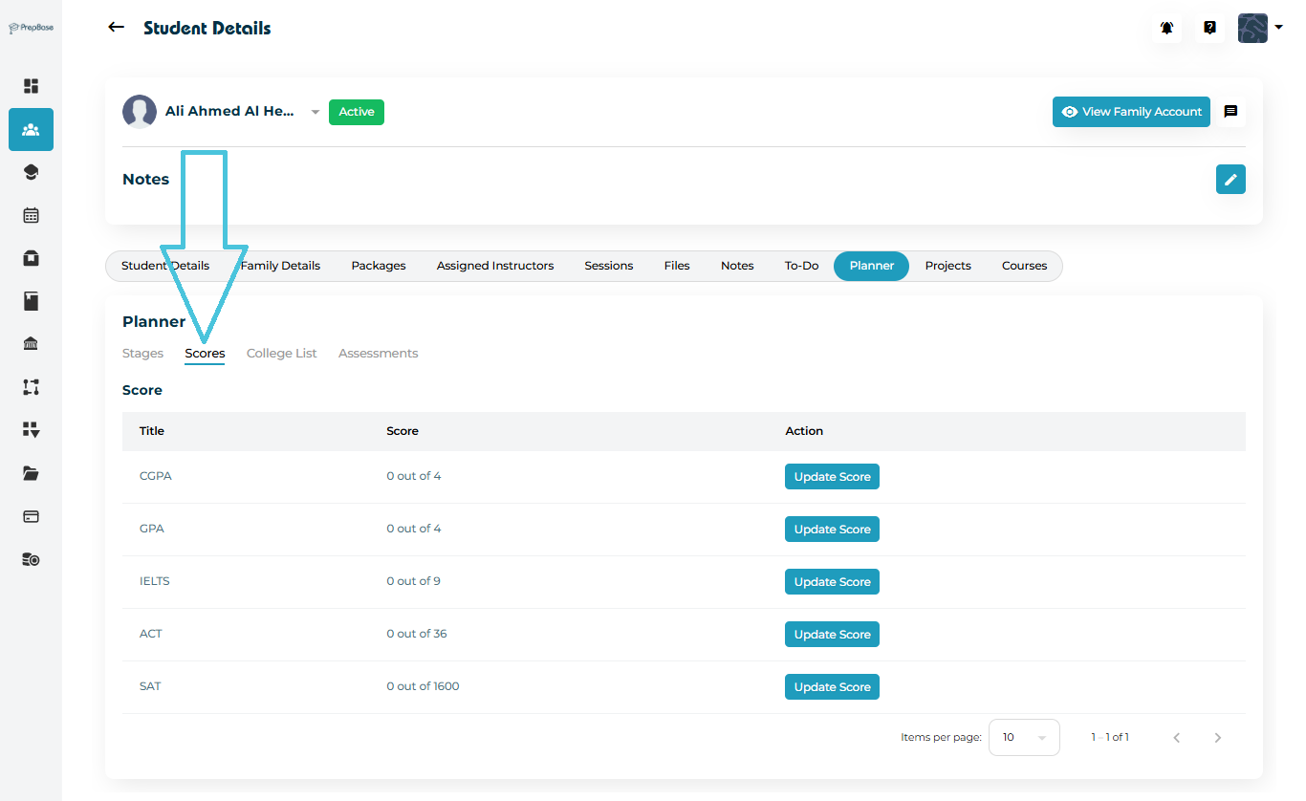This screenshot has width=1306, height=801.
Task: Switch to the Packages tab
Action: click(x=379, y=266)
